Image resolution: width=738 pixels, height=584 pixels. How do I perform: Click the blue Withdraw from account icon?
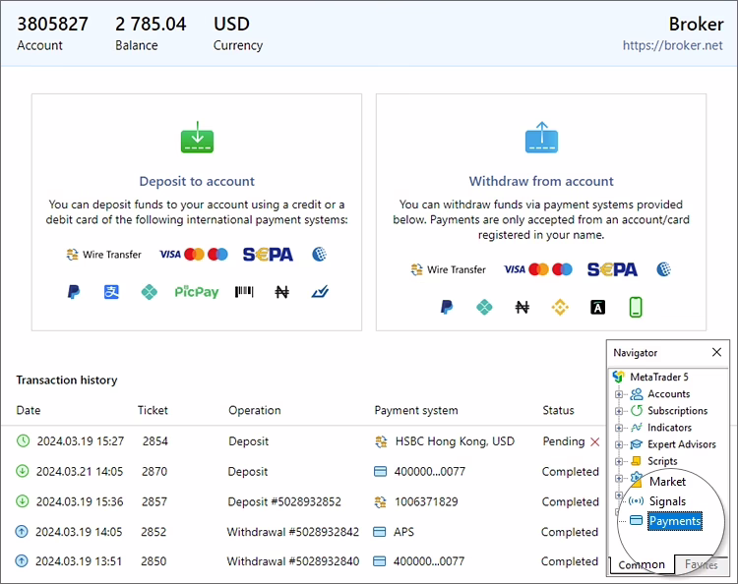(x=541, y=138)
